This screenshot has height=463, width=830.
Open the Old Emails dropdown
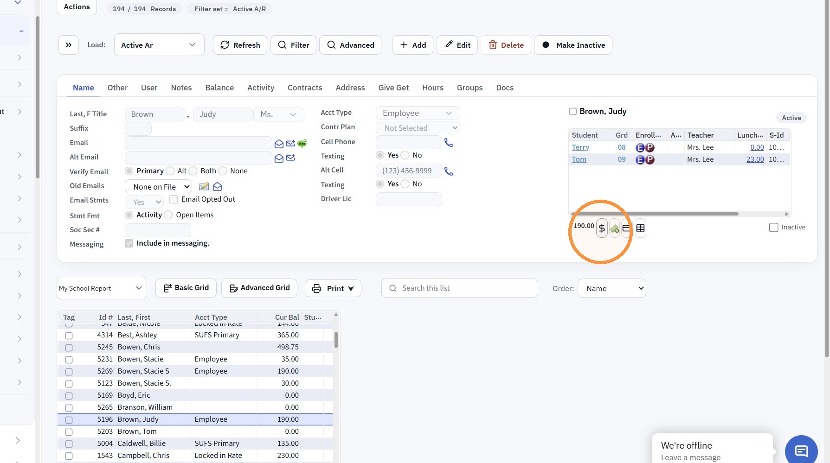point(158,187)
